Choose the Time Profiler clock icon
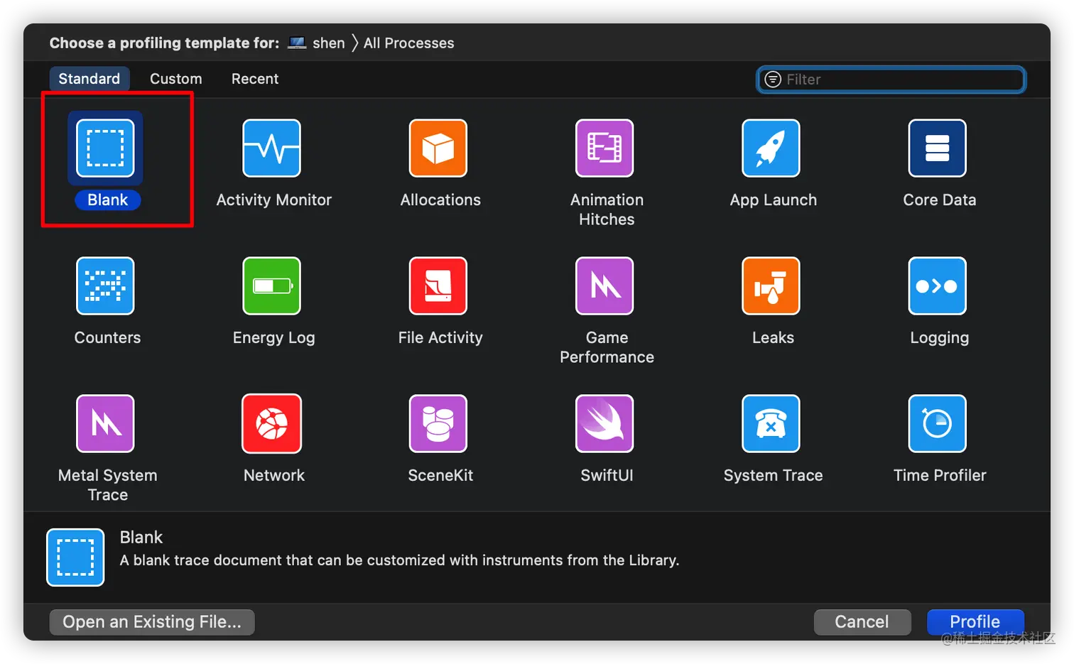The image size is (1074, 664). click(937, 423)
